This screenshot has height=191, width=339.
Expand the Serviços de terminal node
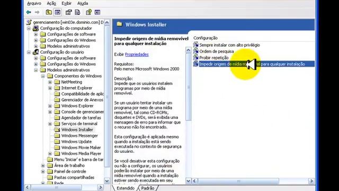(x=50, y=124)
